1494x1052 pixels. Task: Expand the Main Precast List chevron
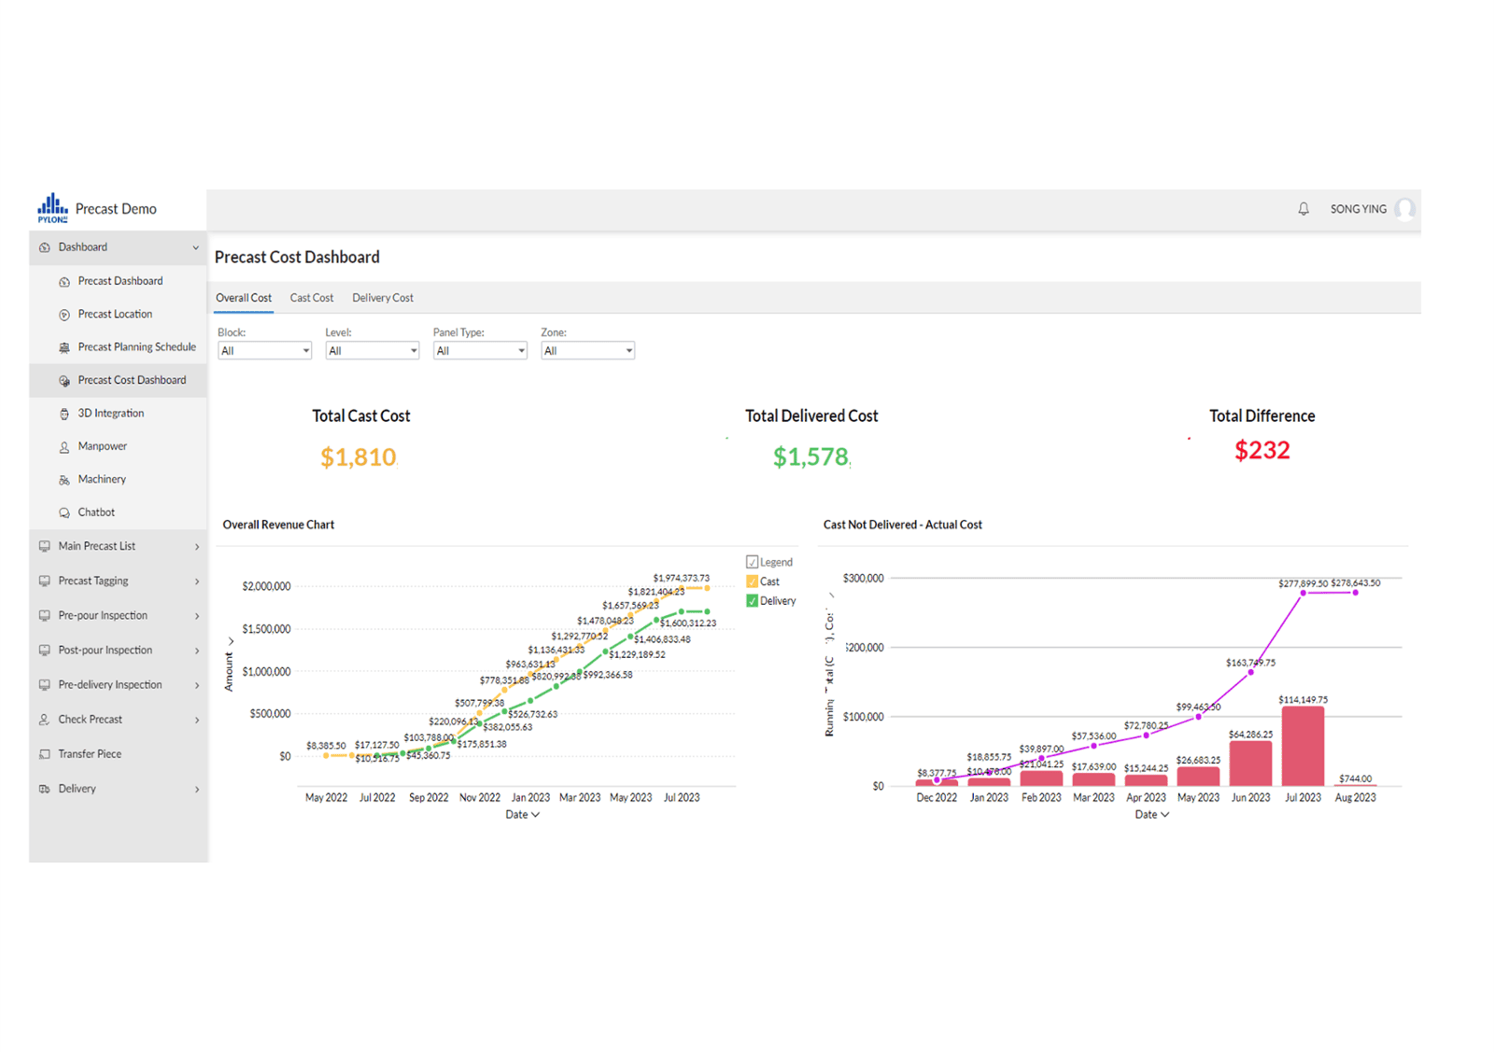[197, 547]
